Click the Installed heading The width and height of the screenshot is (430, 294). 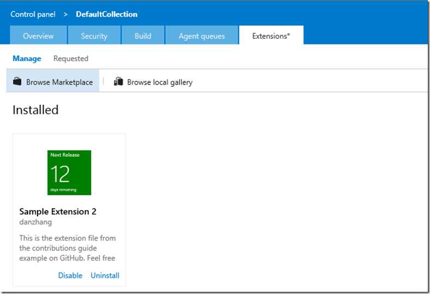[x=35, y=110]
